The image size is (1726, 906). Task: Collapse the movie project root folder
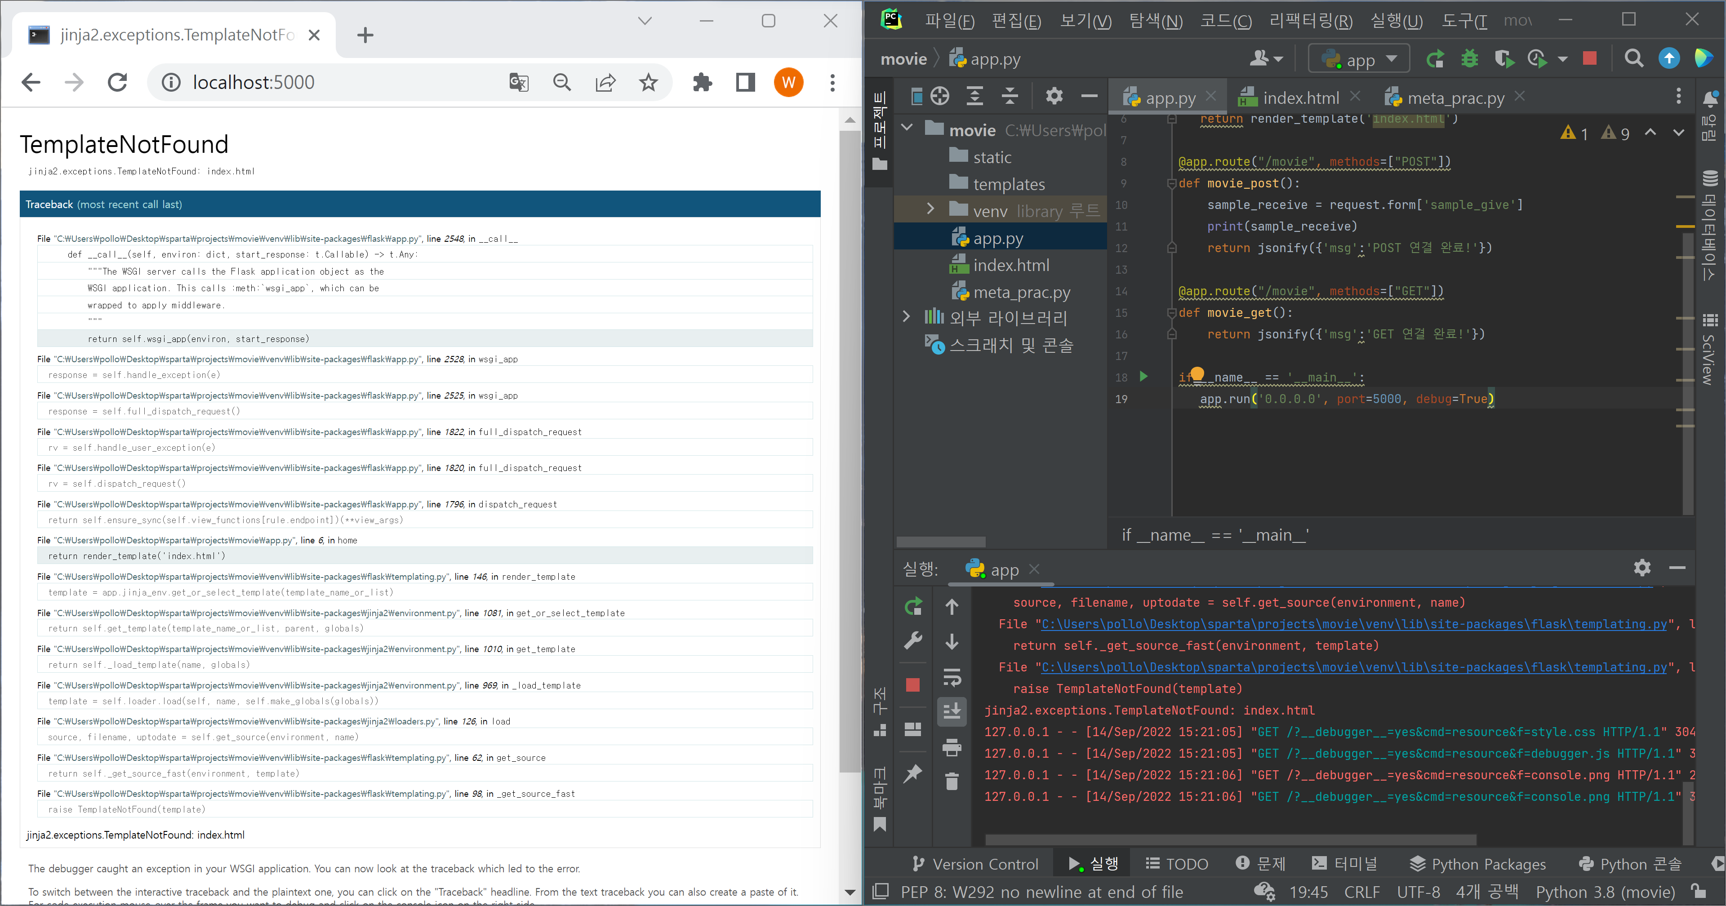pos(907,127)
